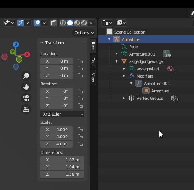
Task: Switch to Material Preview shading
Action: click(x=77, y=23)
